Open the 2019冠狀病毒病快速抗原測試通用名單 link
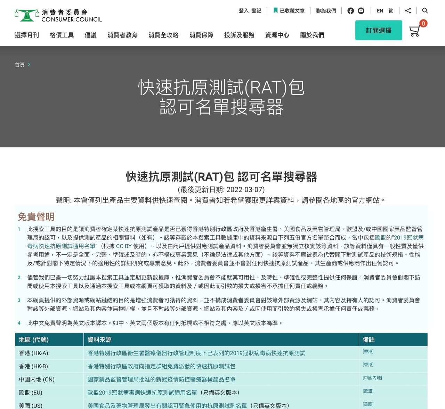This screenshot has width=445, height=409. [61, 246]
